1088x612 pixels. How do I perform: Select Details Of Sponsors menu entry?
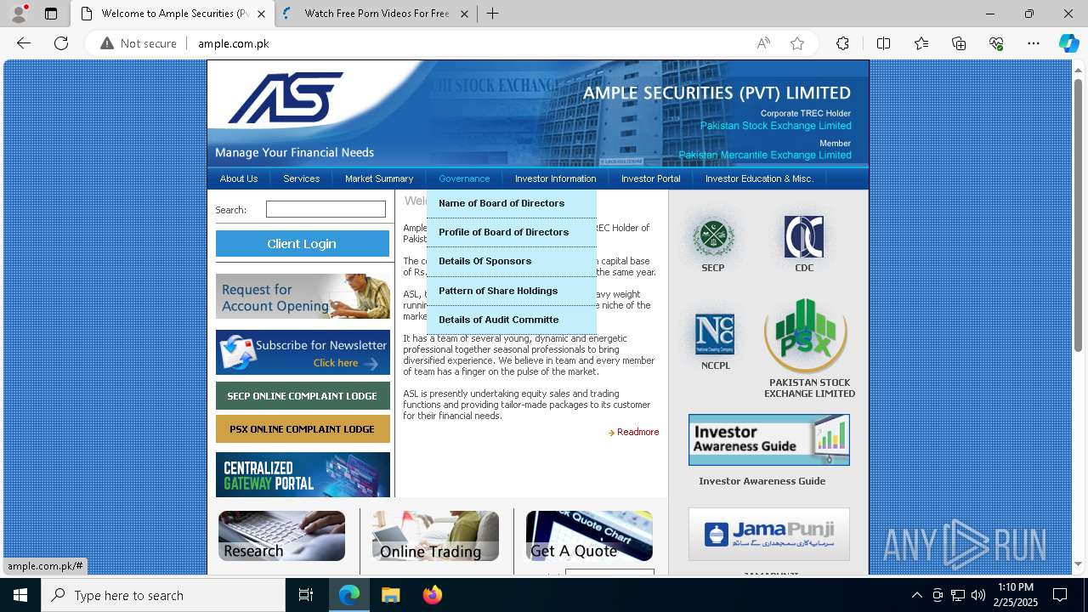pyautogui.click(x=512, y=262)
